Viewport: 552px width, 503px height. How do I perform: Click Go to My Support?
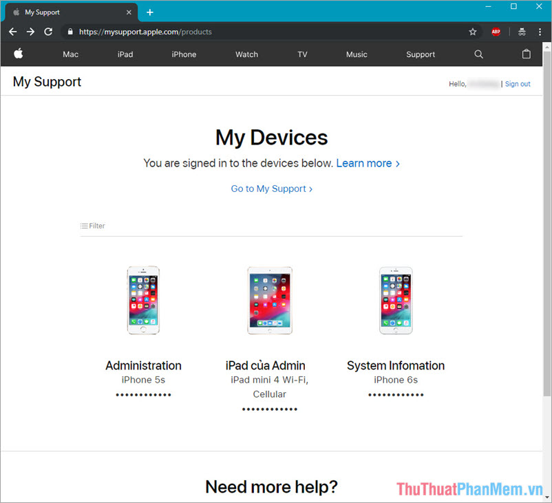coord(271,188)
